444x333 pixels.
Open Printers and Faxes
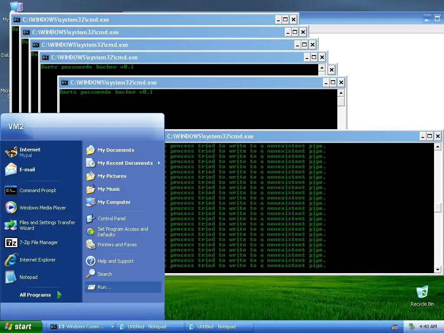123,245
